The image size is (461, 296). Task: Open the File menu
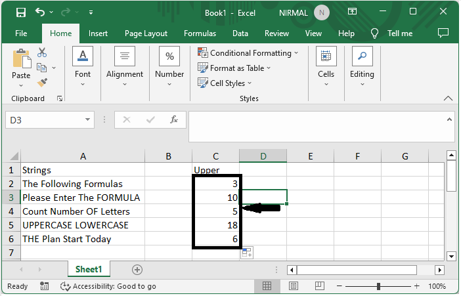[21, 33]
